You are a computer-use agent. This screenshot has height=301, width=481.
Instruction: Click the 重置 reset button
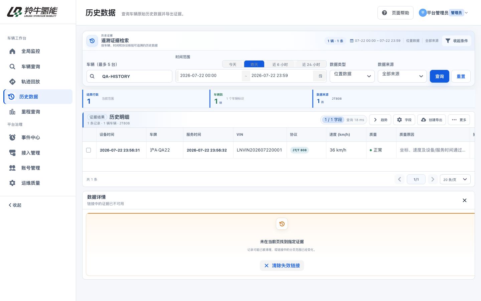tap(461, 76)
